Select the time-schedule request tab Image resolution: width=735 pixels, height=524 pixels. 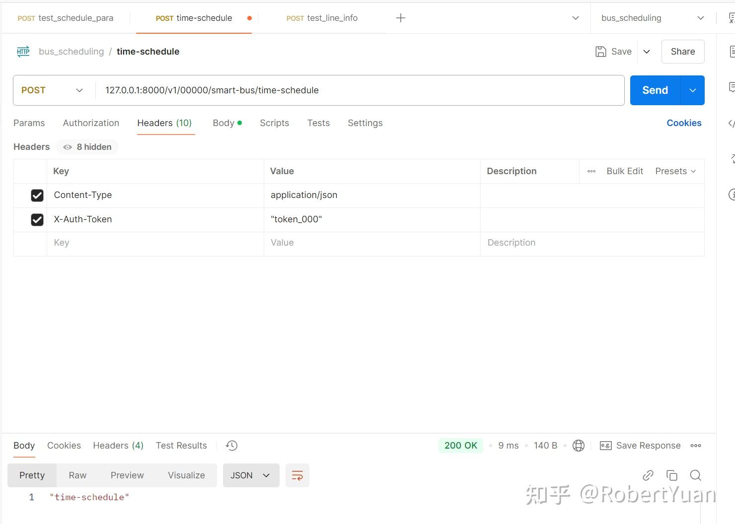[x=194, y=18]
